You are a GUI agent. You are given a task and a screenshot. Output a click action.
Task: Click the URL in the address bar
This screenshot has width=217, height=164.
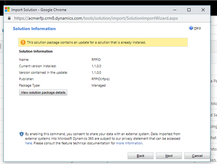click(x=96, y=18)
